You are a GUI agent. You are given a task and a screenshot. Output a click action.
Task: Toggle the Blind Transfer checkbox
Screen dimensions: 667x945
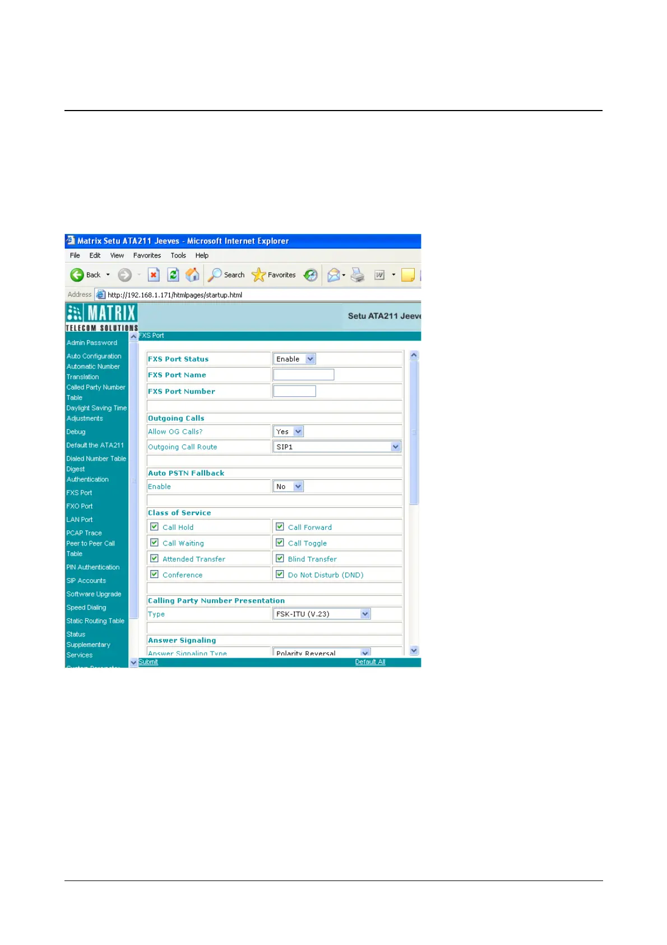tap(280, 558)
